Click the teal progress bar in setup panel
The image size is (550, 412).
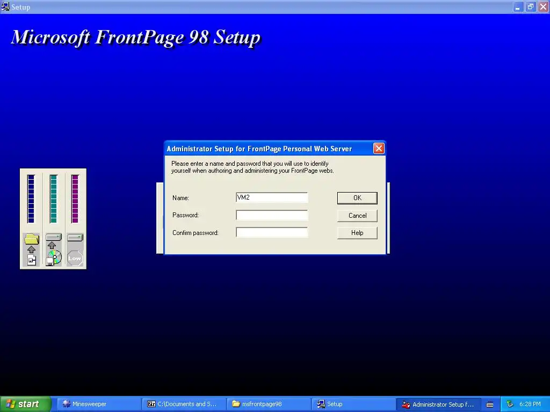[x=53, y=198]
